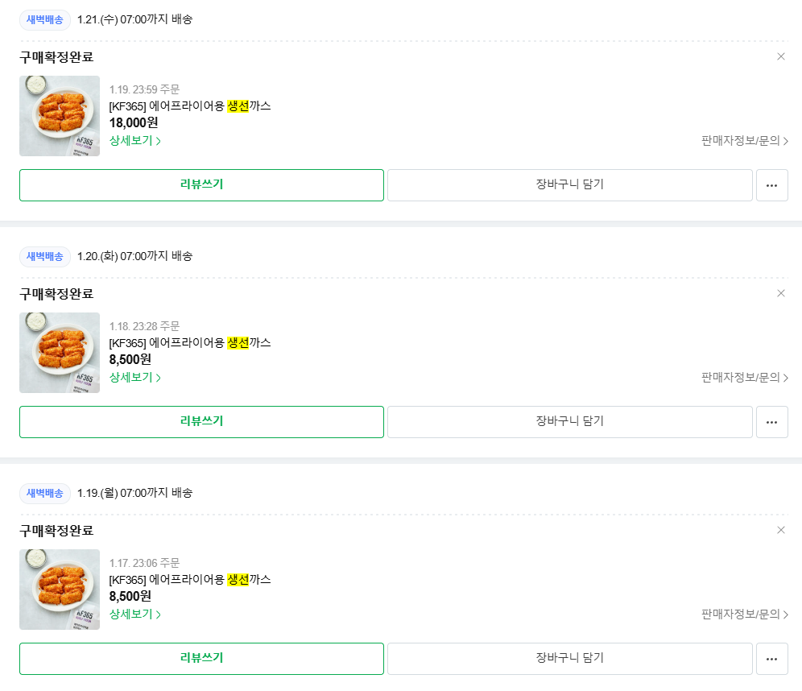Open product thumbnail of the 1.18. 23:28 order
Image resolution: width=802 pixels, height=691 pixels.
60,353
